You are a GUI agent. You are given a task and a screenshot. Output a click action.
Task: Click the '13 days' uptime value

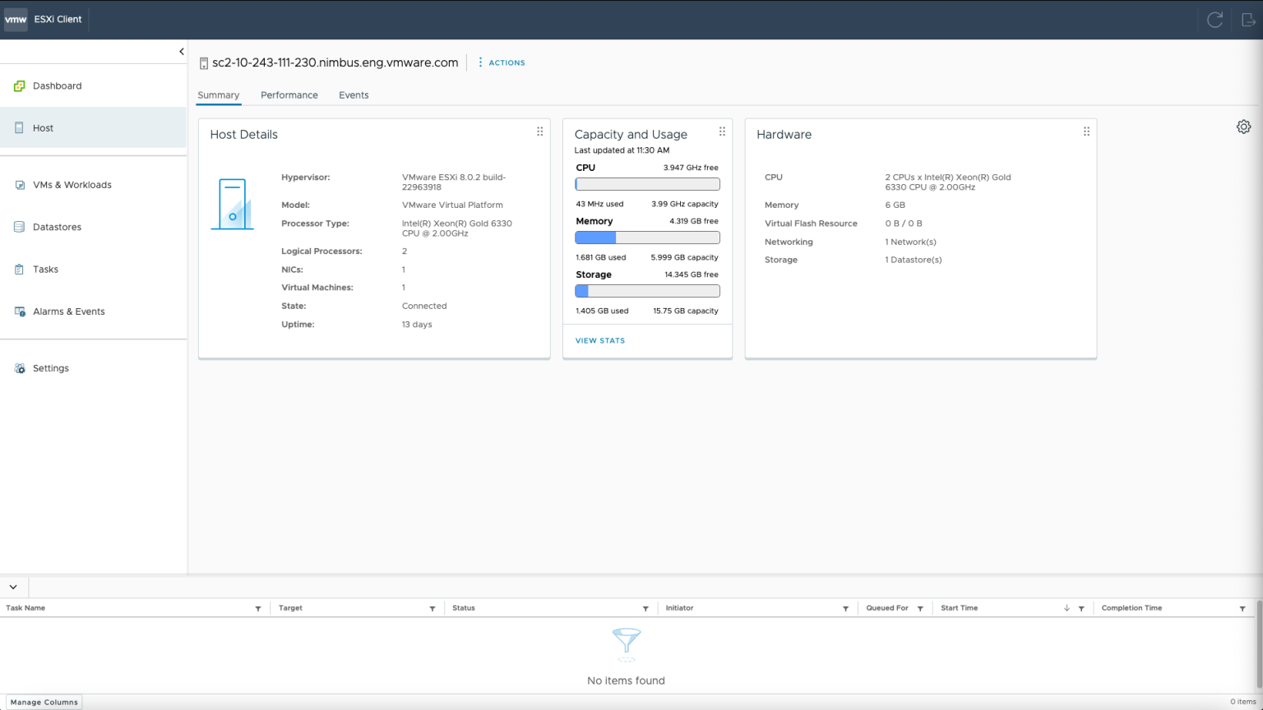coord(417,325)
